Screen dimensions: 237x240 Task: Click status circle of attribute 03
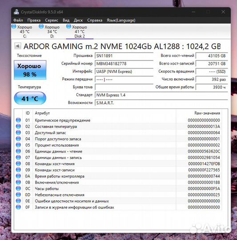pos(18,132)
